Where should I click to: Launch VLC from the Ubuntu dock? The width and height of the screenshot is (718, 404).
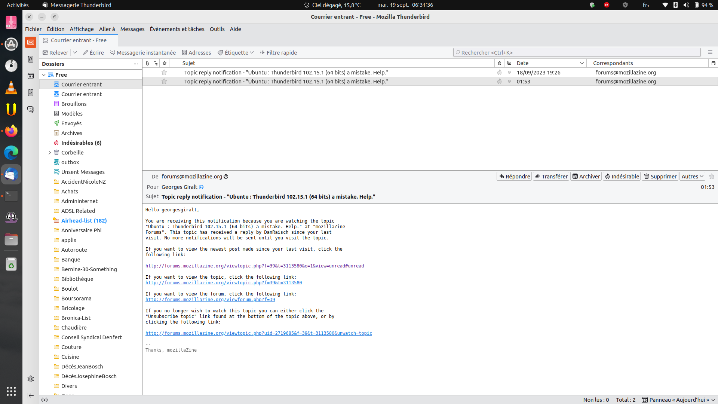(11, 88)
